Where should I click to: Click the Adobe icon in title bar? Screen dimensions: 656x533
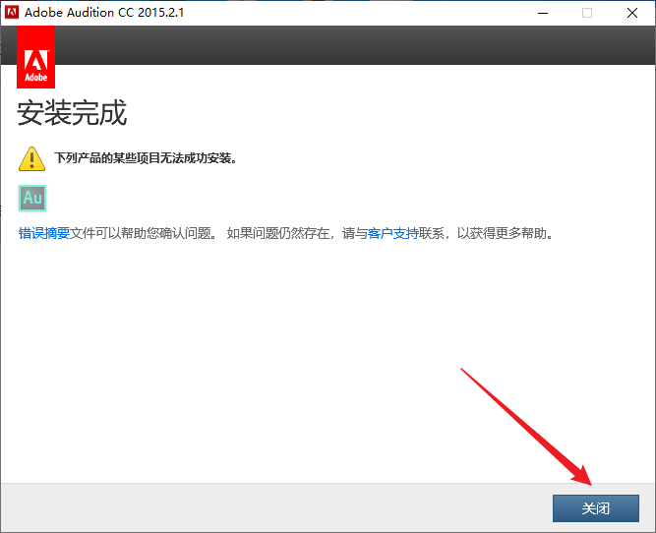[11, 12]
